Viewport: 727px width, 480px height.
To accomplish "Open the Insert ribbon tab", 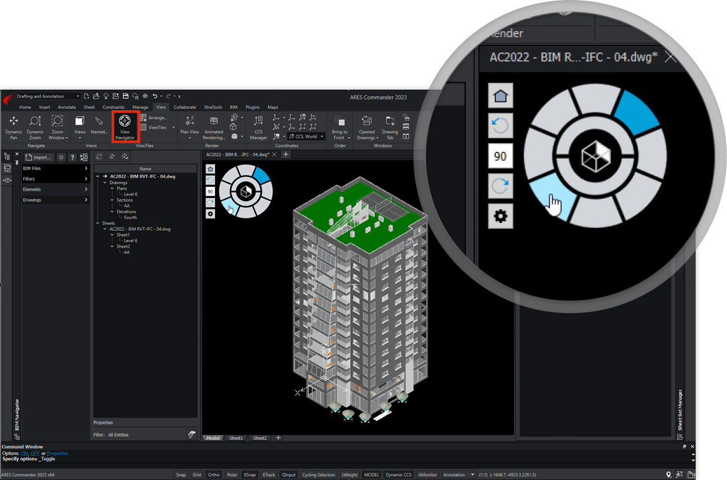I will (44, 107).
